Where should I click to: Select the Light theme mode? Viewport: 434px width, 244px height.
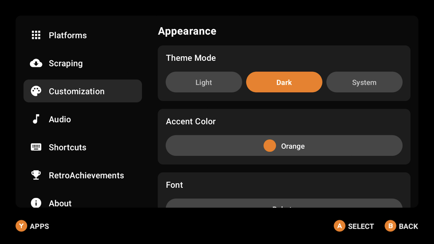(x=204, y=82)
